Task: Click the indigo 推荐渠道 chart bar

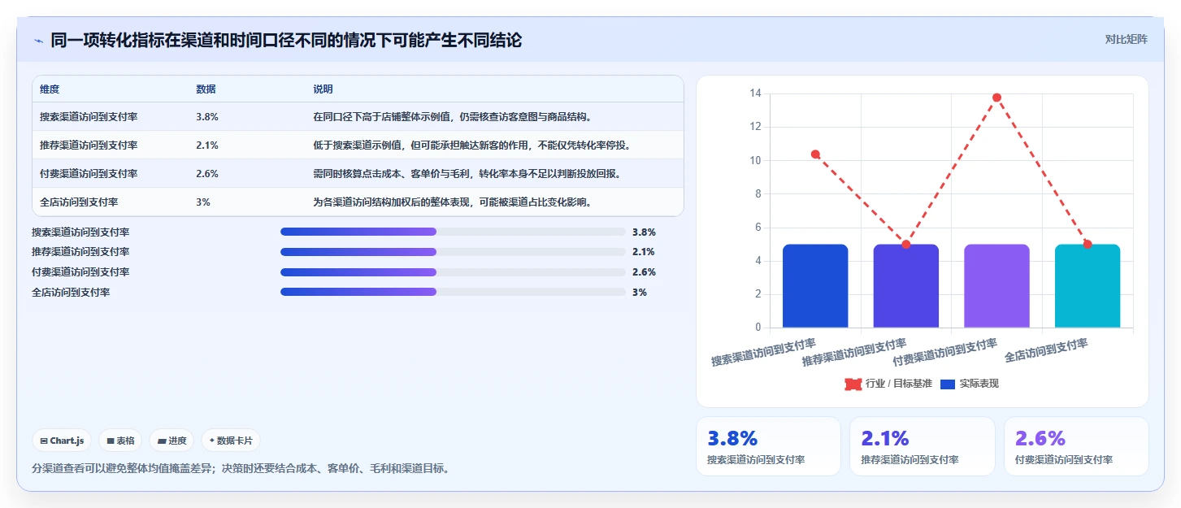Action: (906, 286)
